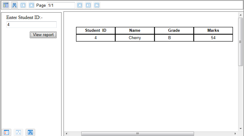Click the binoculars search icon in top toolbar
This screenshot has height=136, width=244.
tap(14, 5)
